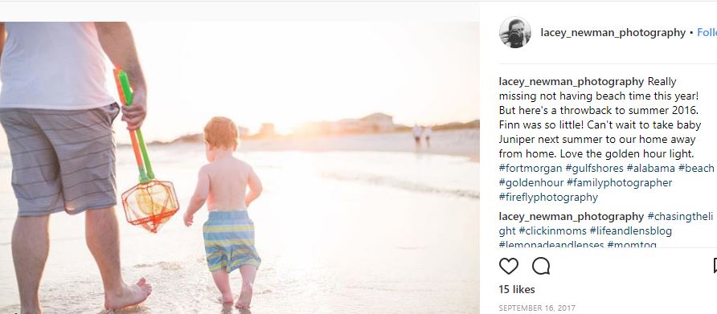Screen dimensions: 717x314
Task: Like the post with the heart icon
Action: 509,266
